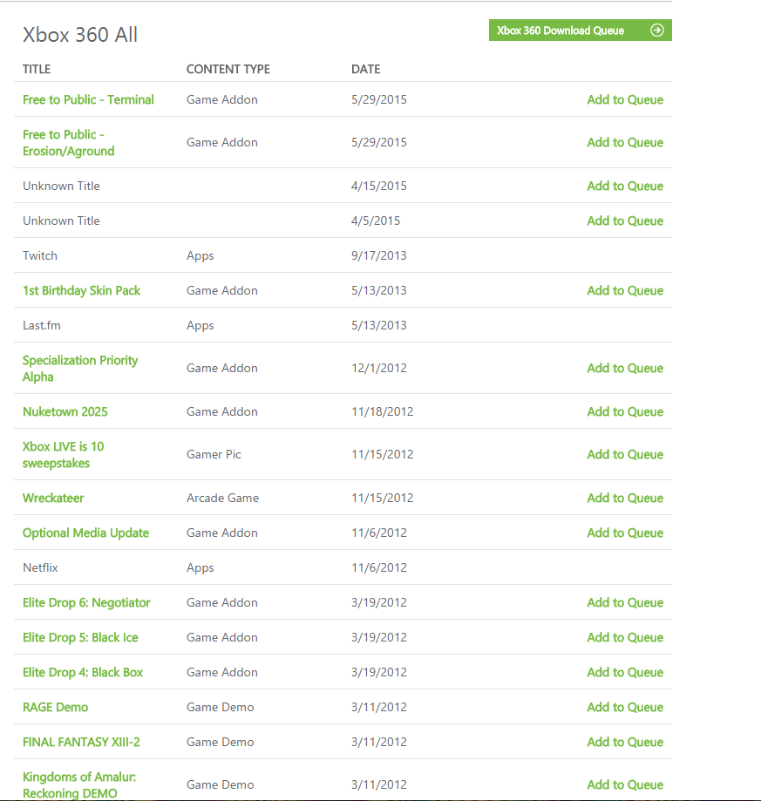
Task: Open Elite Drop 4: Black Box link
Action: tap(83, 672)
